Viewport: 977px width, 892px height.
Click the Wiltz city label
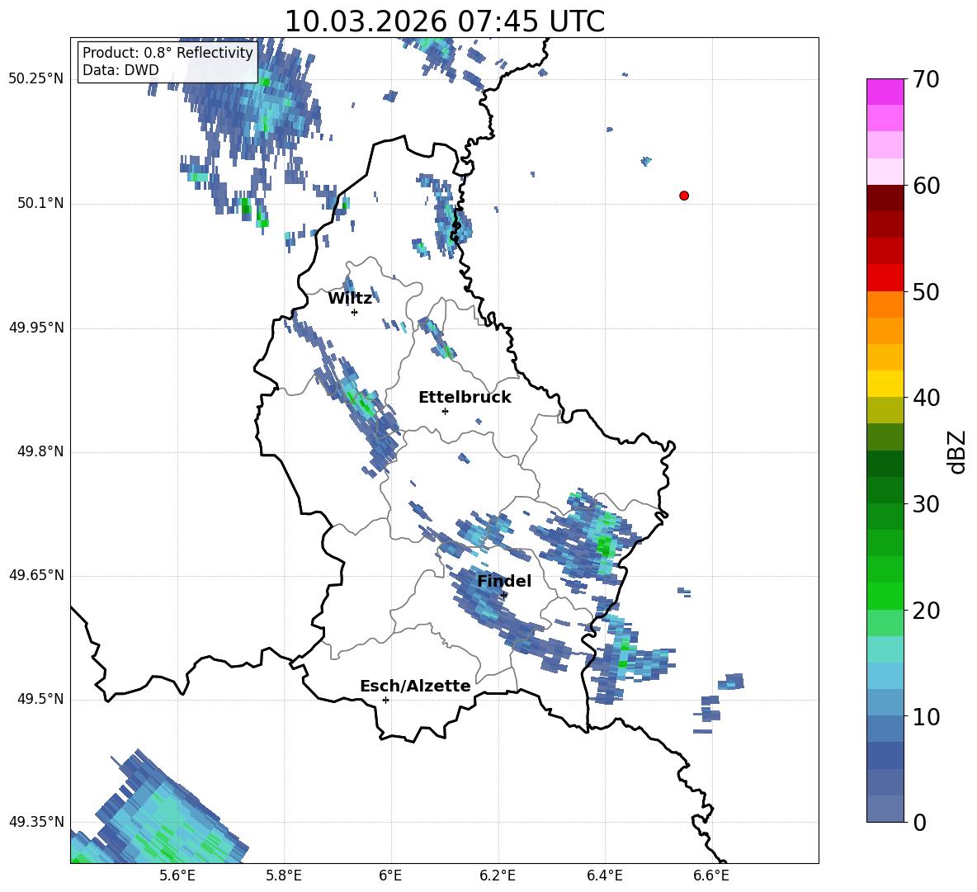pos(350,299)
